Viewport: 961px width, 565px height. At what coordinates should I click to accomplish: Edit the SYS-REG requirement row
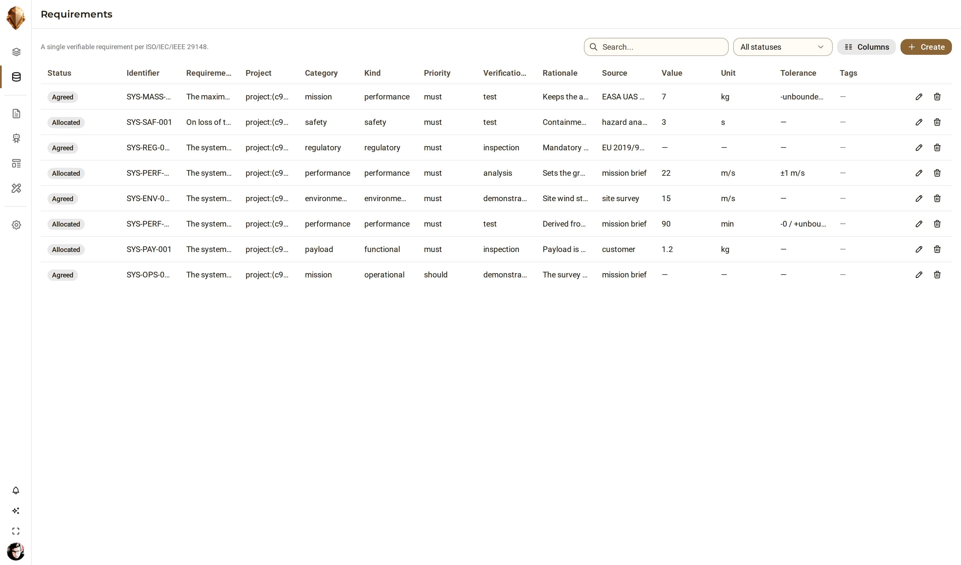tap(919, 147)
